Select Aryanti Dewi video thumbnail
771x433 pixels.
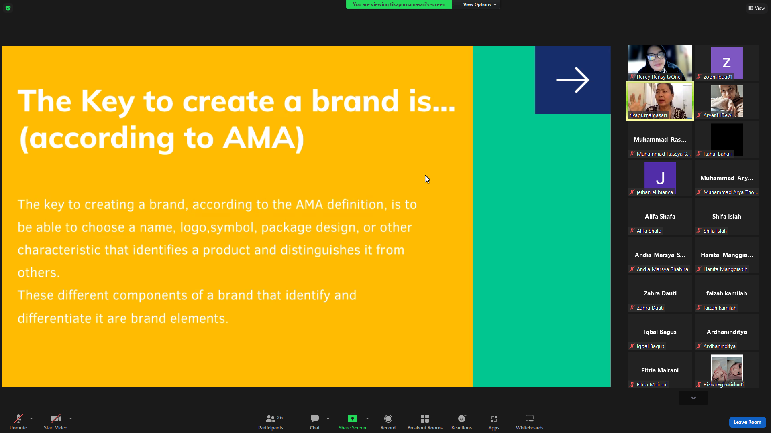click(x=727, y=101)
